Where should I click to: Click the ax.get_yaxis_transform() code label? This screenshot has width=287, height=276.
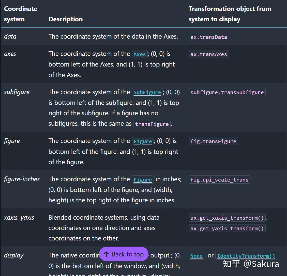pyautogui.click(x=227, y=229)
